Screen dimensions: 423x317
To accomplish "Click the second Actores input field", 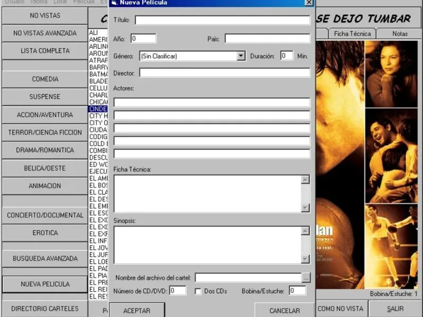I will coord(212,115).
